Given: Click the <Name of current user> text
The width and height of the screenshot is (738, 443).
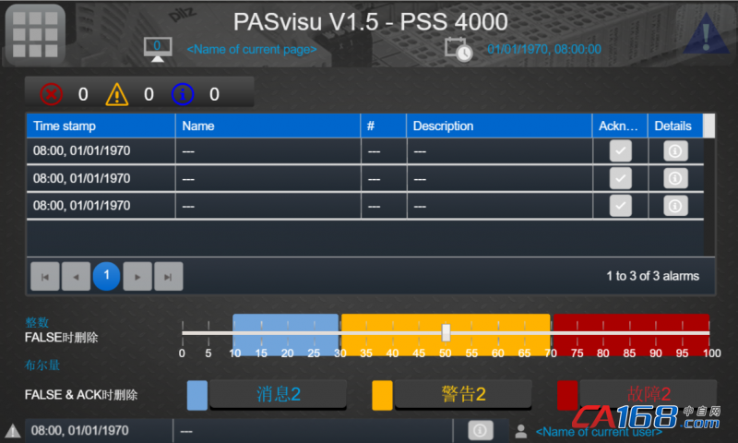Looking at the screenshot, I should tap(599, 432).
